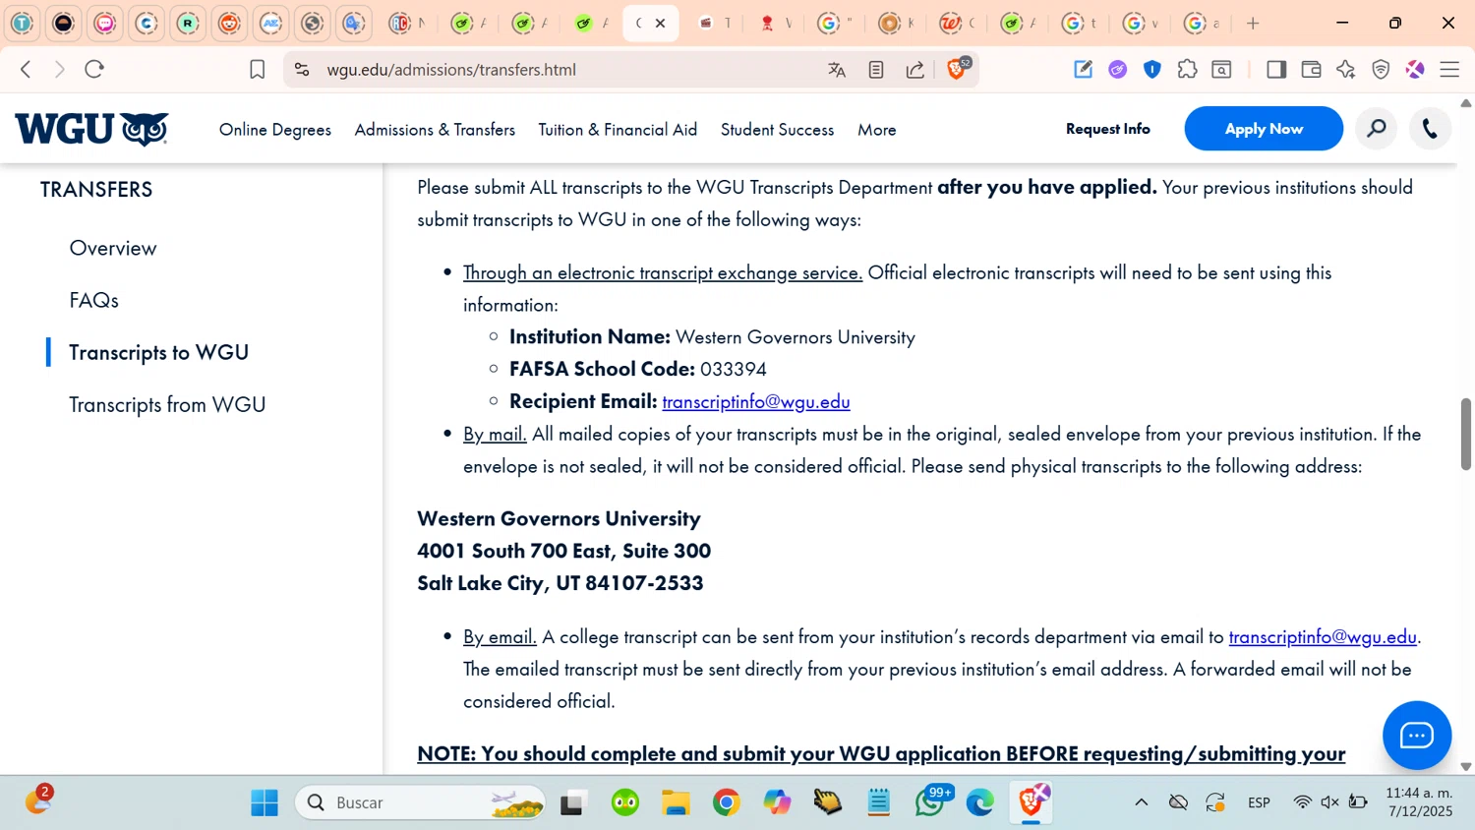This screenshot has width=1475, height=830.
Task: Open the Brave Shields lion icon
Action: coord(957,69)
